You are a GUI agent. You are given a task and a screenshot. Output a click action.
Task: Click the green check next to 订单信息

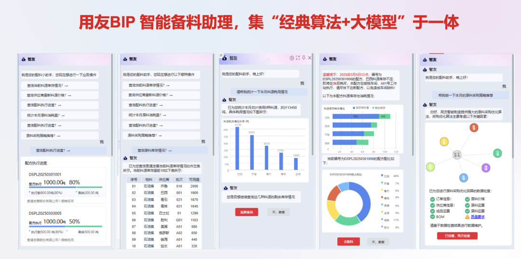coord(432,199)
